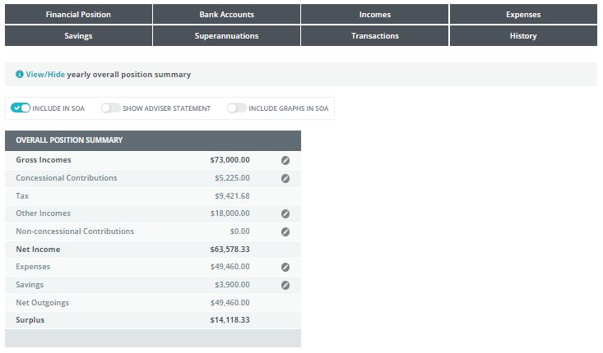Click View/Hide yearly summary link
Screen dimensions: 603x353
45,75
